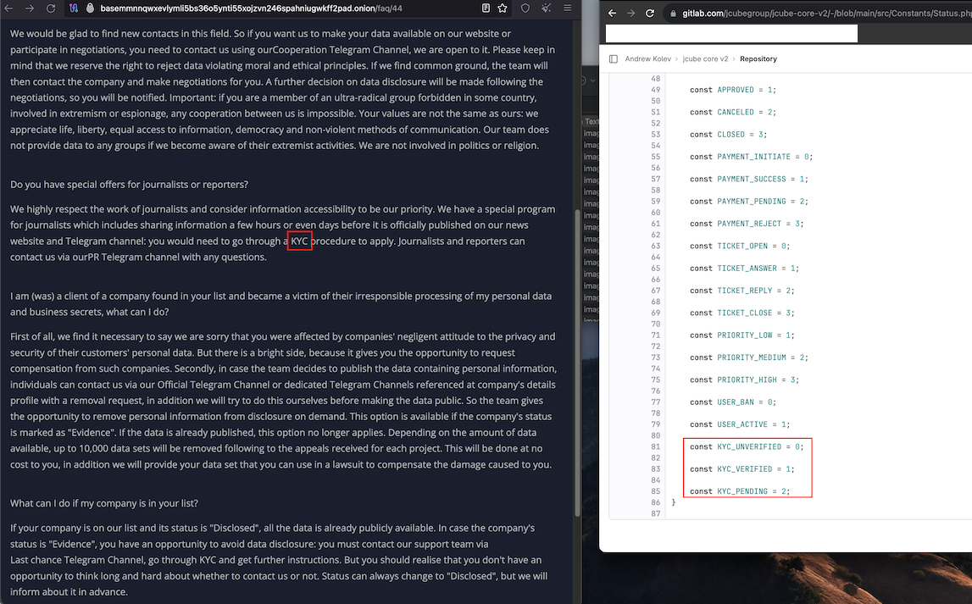Viewport: 972px width, 604px height.
Task: Click the 'const KYC_UNVERIFIED = 0;' line
Action: [x=747, y=446]
